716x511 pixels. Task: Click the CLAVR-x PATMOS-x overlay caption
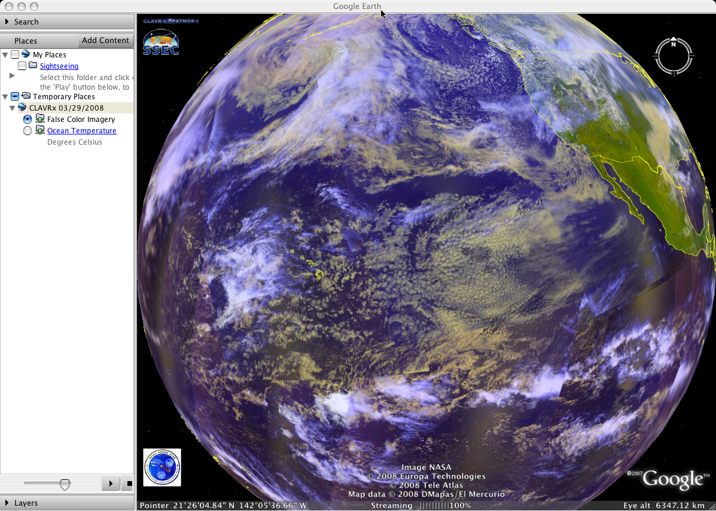point(171,21)
